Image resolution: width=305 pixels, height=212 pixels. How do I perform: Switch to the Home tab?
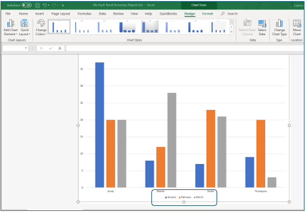click(x=23, y=14)
